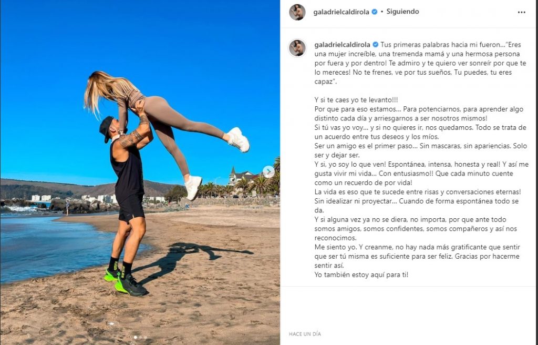Screen dimensions: 538x345
Task: Open the profile picture in the post header
Action: (x=297, y=12)
